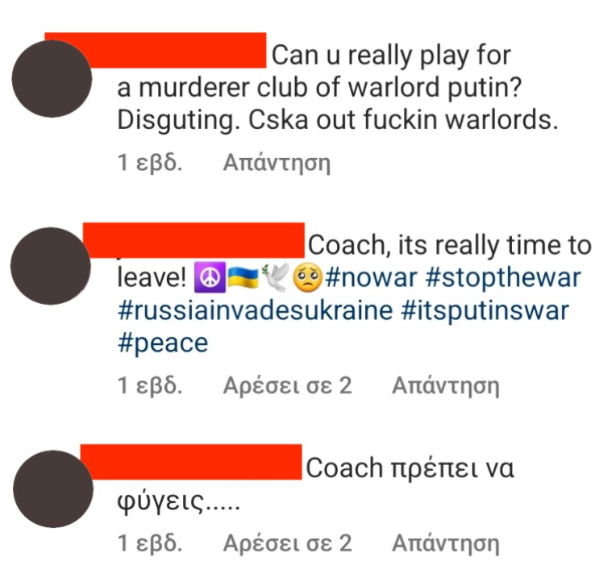Open the #stopthewar hashtag

point(503,277)
